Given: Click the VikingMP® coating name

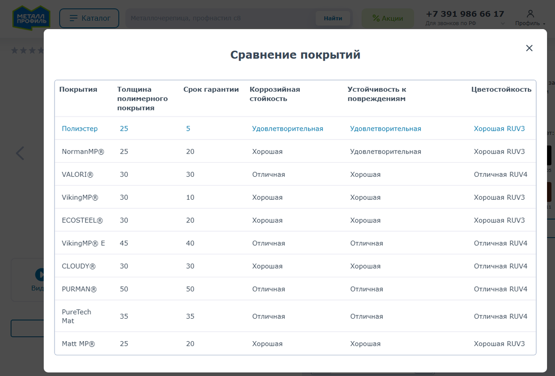Looking at the screenshot, I should (80, 197).
